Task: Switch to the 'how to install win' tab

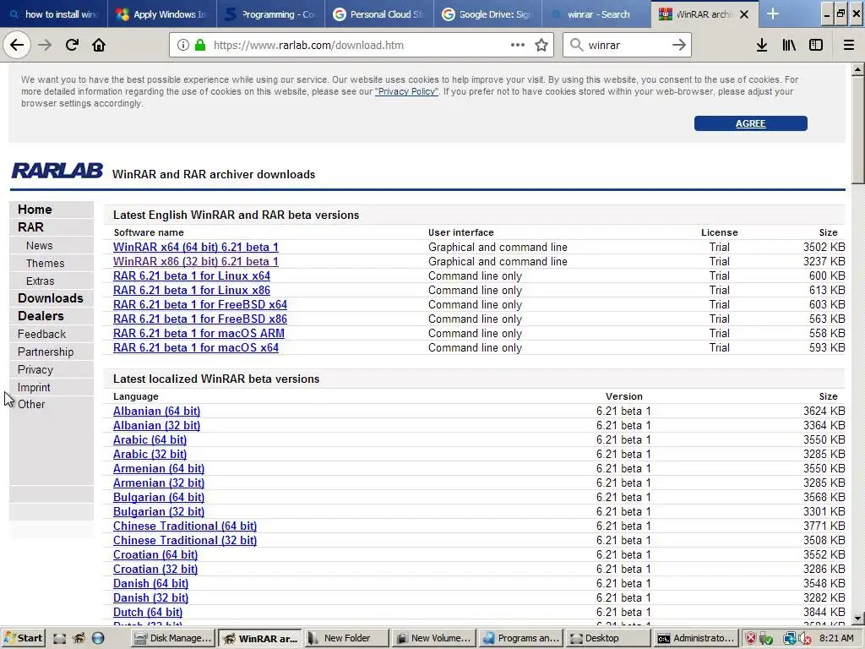Action: [54, 14]
